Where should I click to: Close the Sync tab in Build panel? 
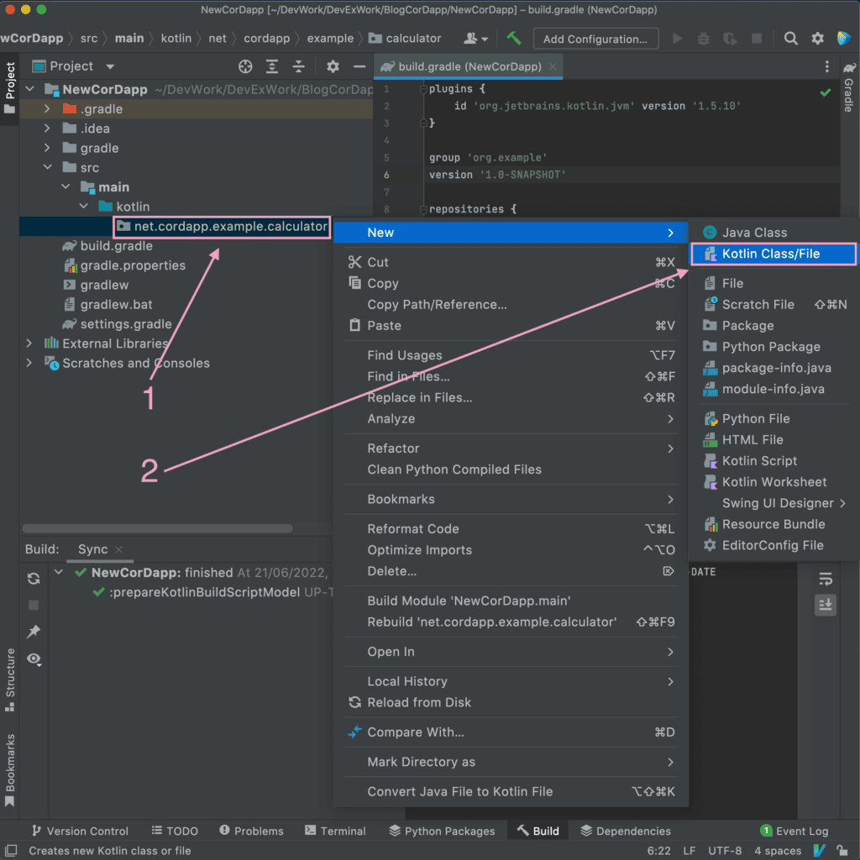119,549
